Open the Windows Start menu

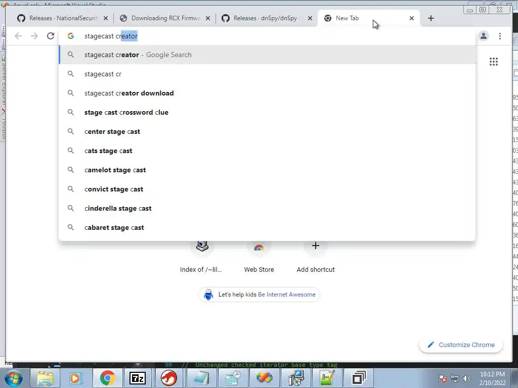pos(14,378)
